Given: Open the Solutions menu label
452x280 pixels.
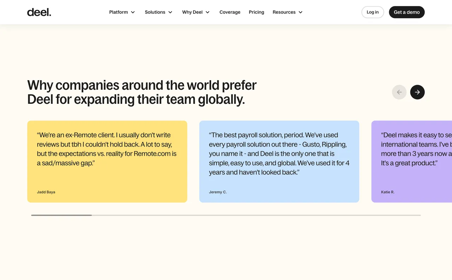Looking at the screenshot, I should [155, 12].
